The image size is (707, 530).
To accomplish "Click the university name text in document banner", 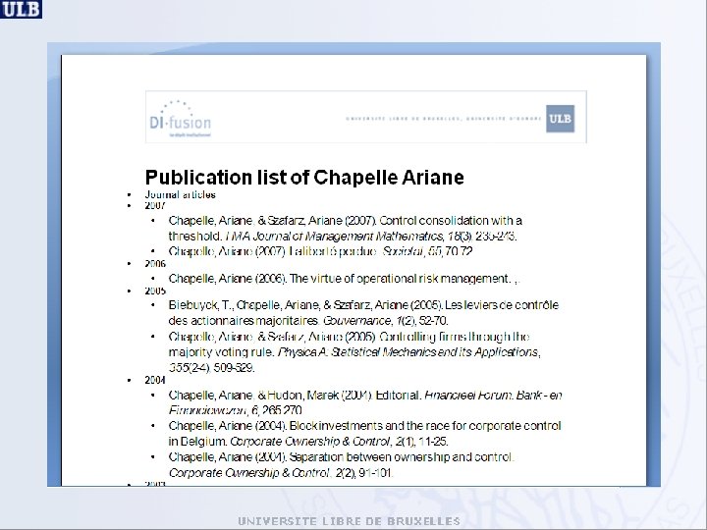I will click(444, 119).
